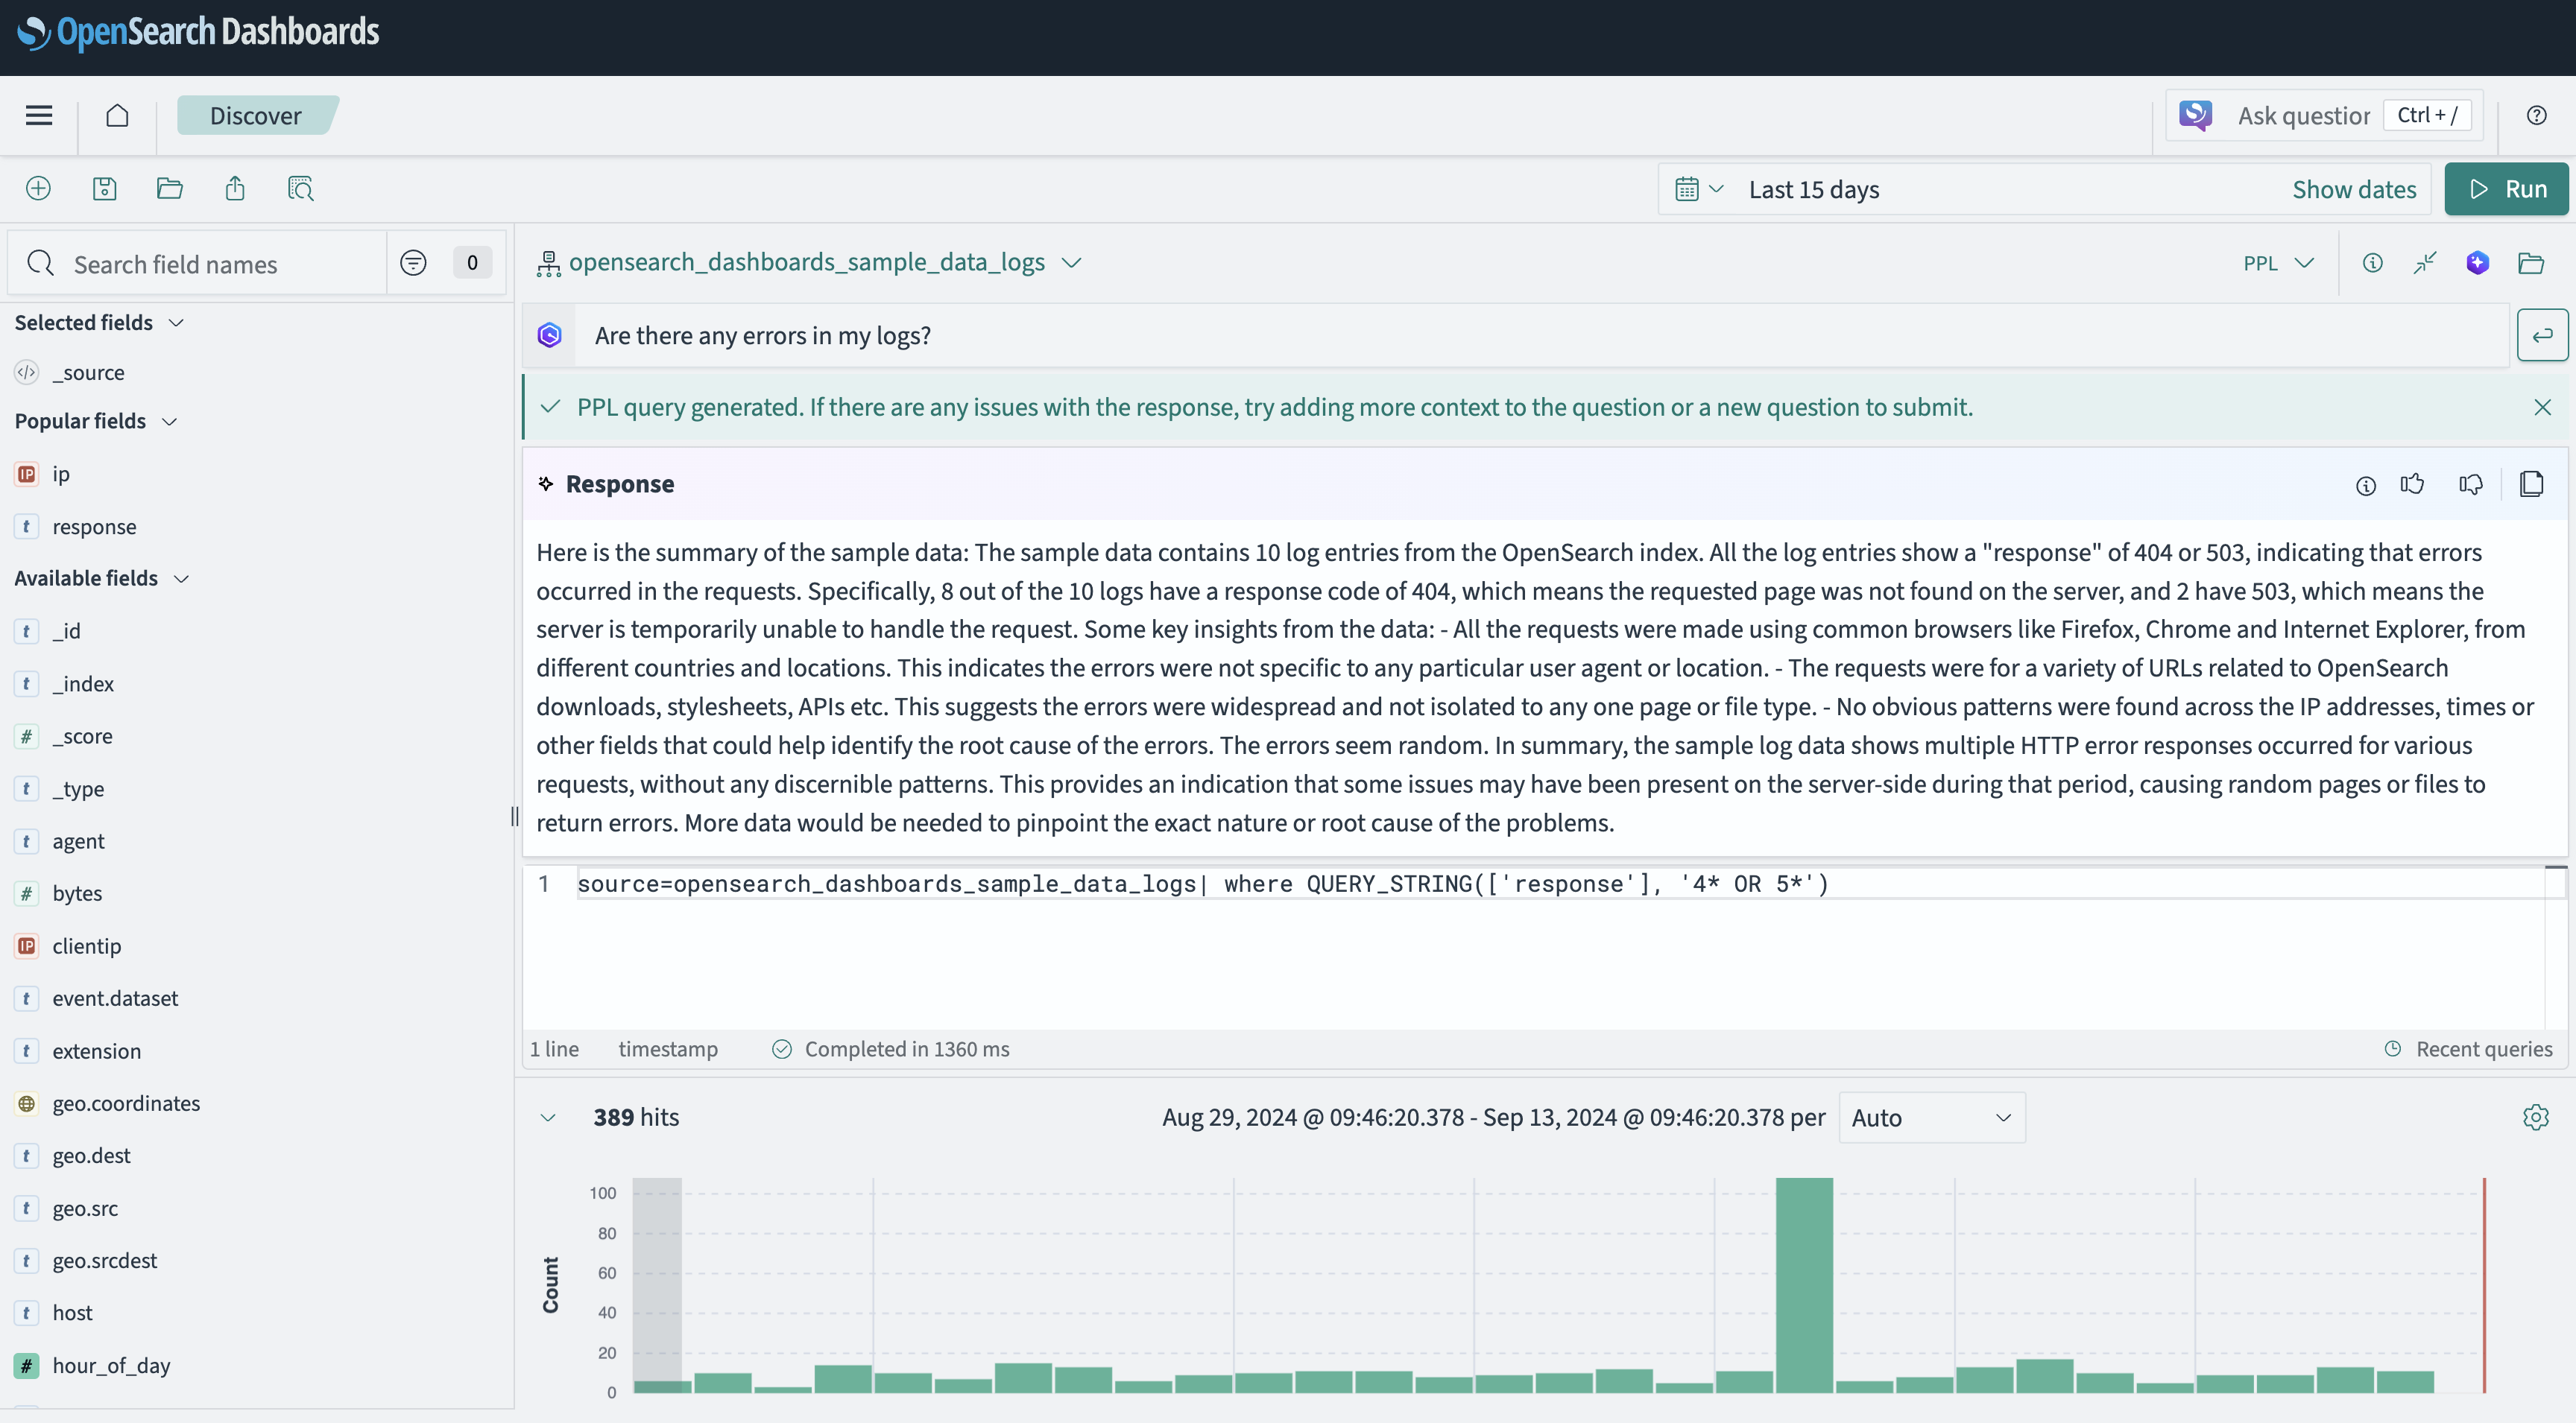Copy the response with the clipboard icon
This screenshot has width=2576, height=1423.
[x=2531, y=485]
